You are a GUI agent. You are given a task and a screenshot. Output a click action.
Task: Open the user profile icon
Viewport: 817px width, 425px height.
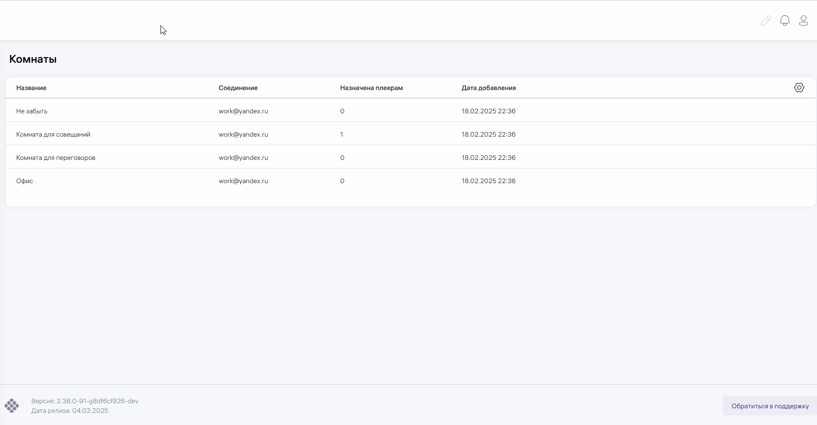pyautogui.click(x=803, y=21)
